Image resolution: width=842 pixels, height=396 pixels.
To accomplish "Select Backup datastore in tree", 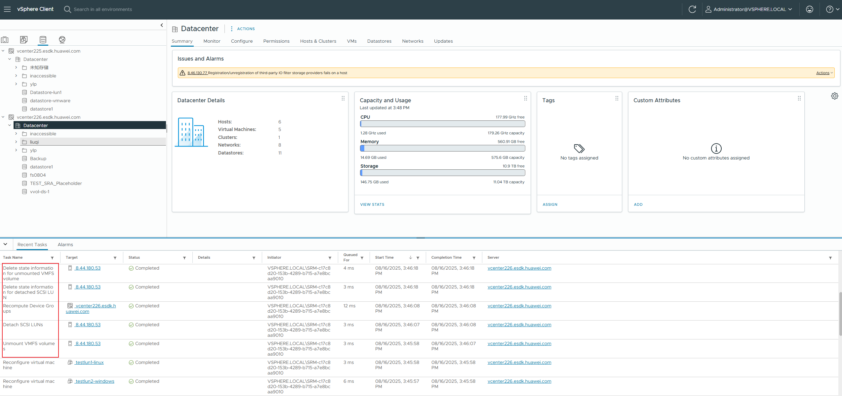I will coord(38,158).
